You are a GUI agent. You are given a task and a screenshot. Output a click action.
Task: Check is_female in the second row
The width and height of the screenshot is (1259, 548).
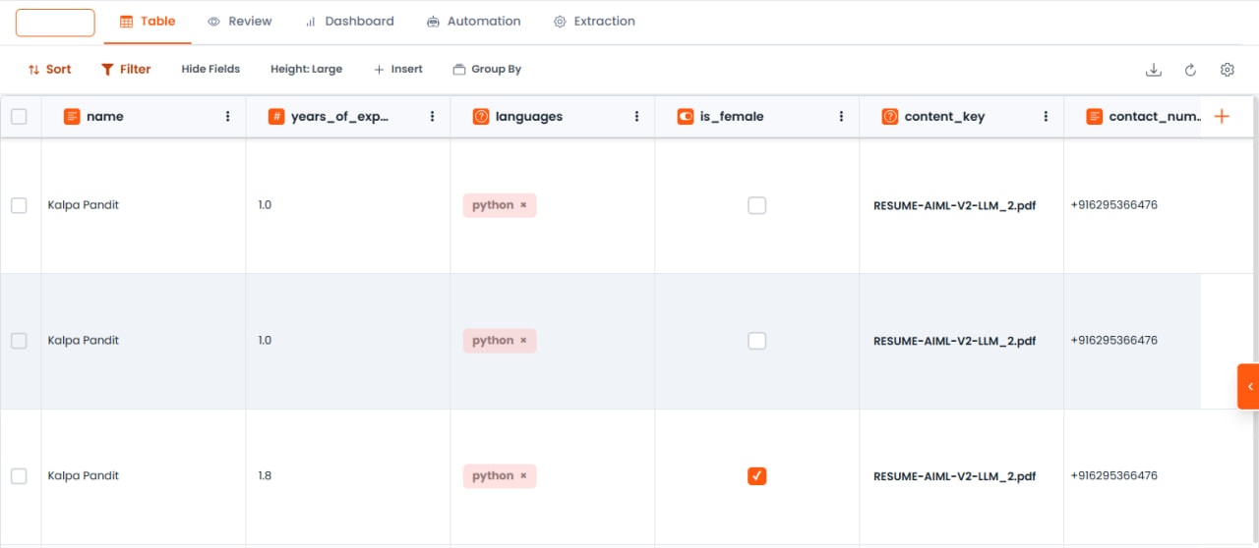[756, 341]
